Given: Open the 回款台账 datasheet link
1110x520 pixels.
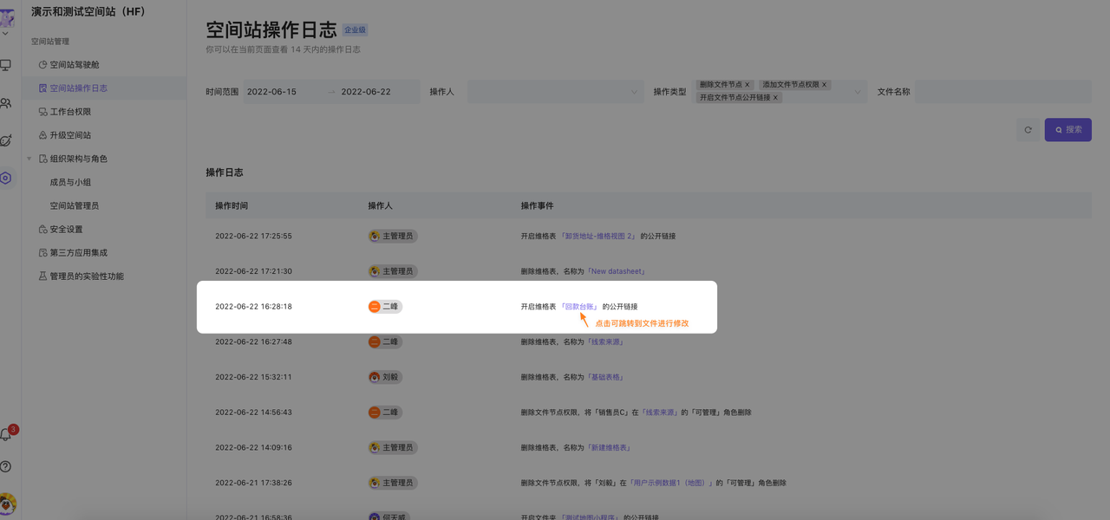Looking at the screenshot, I should pos(580,307).
